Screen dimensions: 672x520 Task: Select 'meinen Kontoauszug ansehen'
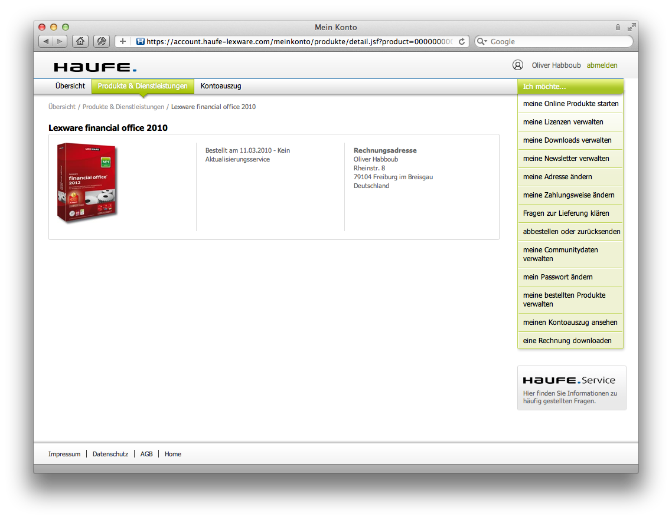click(x=570, y=322)
